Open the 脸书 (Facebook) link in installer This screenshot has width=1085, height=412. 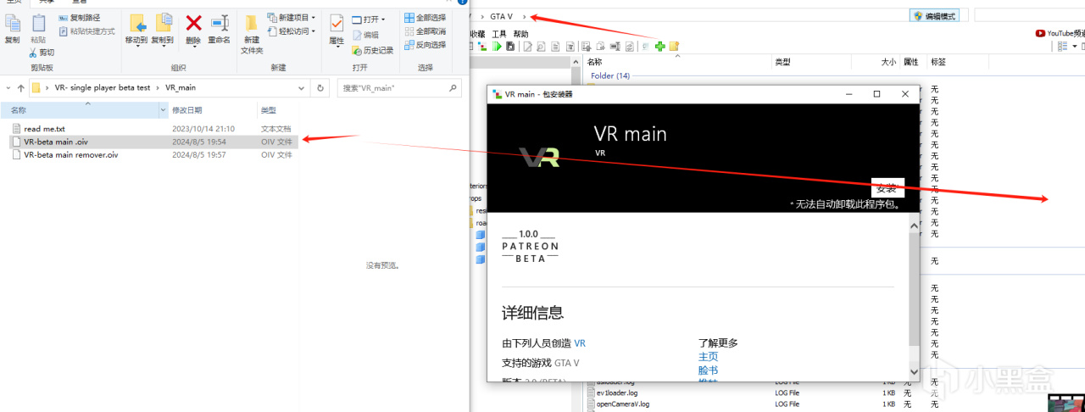pos(708,370)
